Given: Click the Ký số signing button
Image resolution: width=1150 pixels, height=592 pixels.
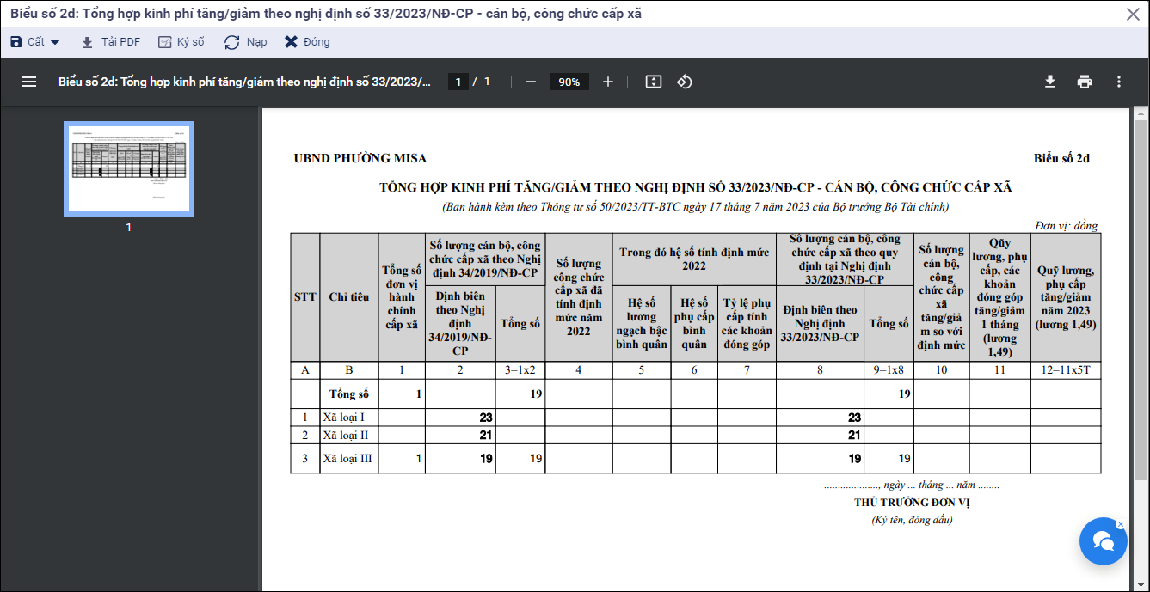Looking at the screenshot, I should tap(181, 42).
